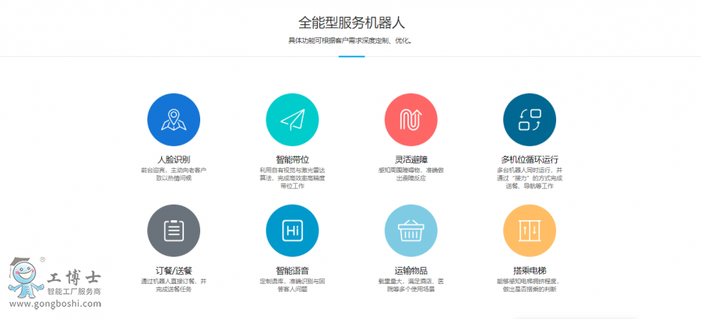This screenshot has width=701, height=319.
Task: Click the face recognition map pin icon
Action: (174, 120)
